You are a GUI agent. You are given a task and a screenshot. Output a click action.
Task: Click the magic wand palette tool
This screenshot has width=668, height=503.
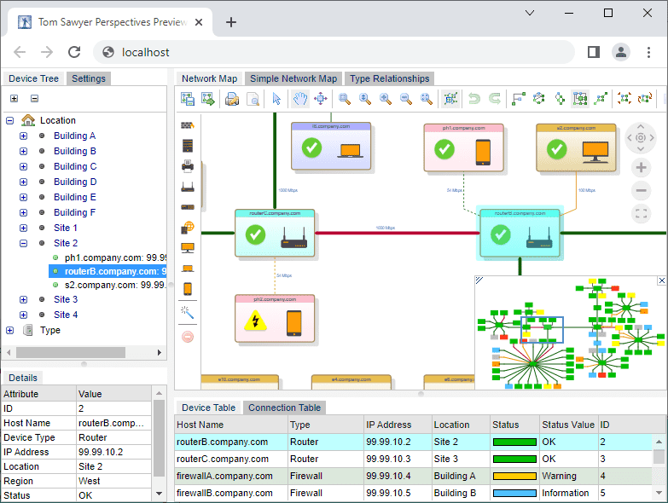[188, 313]
